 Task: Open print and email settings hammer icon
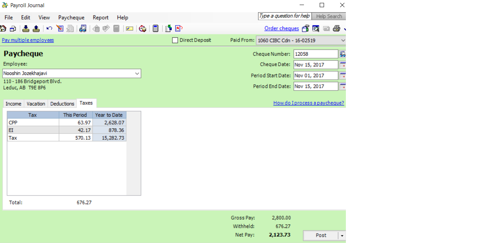click(x=305, y=28)
